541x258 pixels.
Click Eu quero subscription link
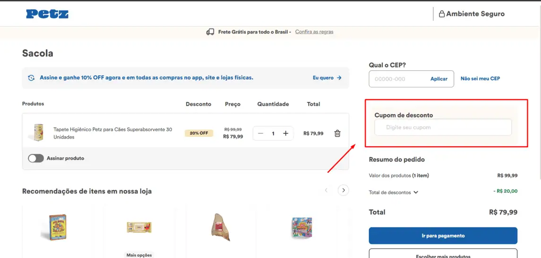click(x=327, y=78)
